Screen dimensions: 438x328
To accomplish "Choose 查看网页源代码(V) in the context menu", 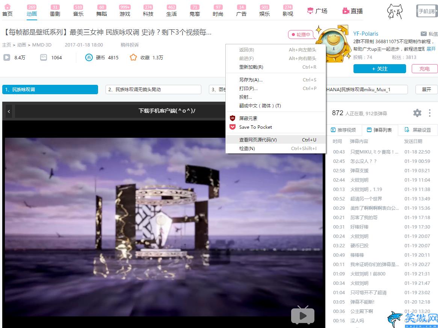I will (x=276, y=140).
